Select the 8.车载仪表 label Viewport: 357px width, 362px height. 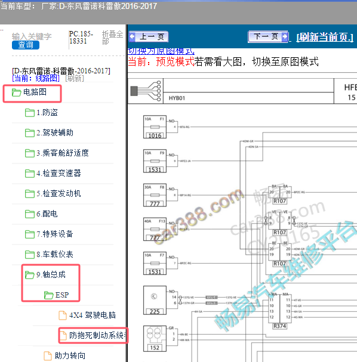(55, 255)
